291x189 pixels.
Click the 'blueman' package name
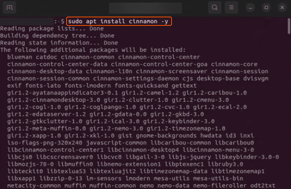(20, 57)
